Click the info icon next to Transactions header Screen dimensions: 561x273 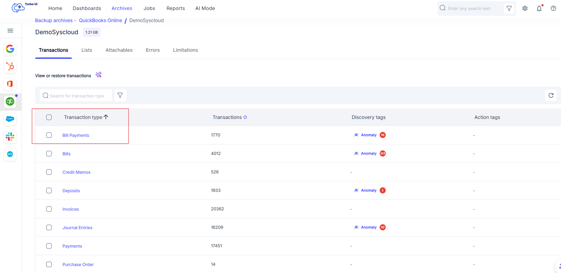pos(245,117)
